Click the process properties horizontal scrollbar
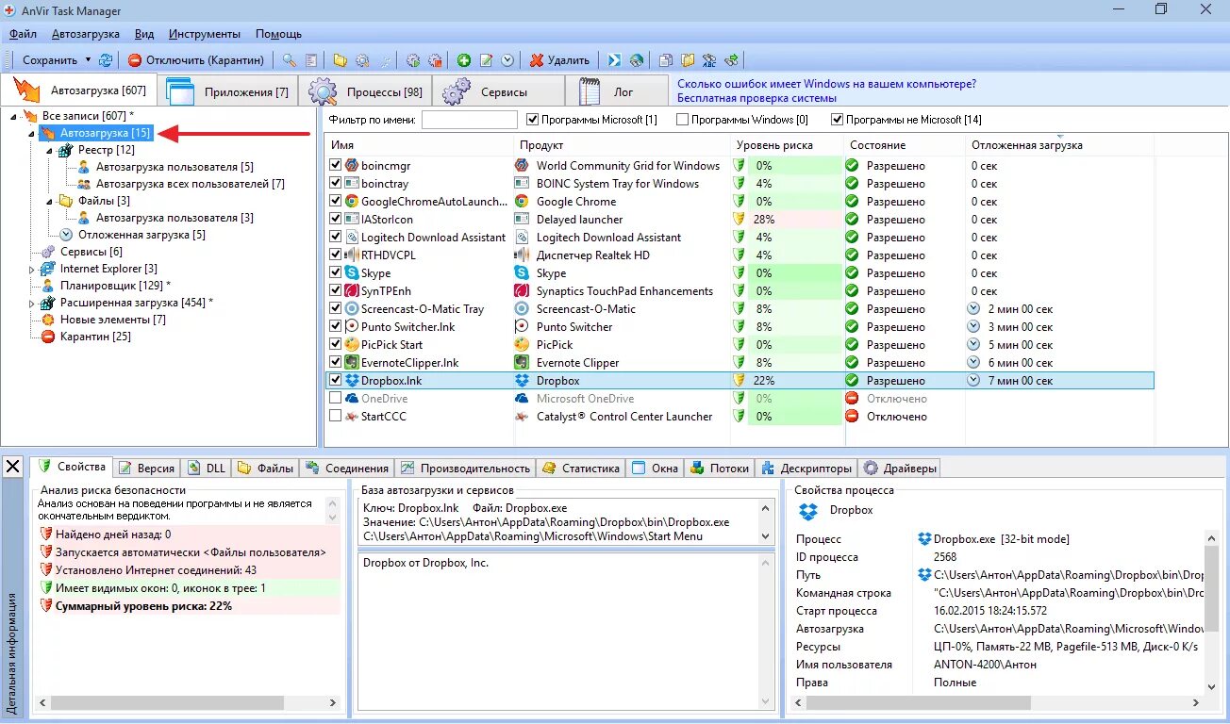The image size is (1230, 724). click(998, 704)
